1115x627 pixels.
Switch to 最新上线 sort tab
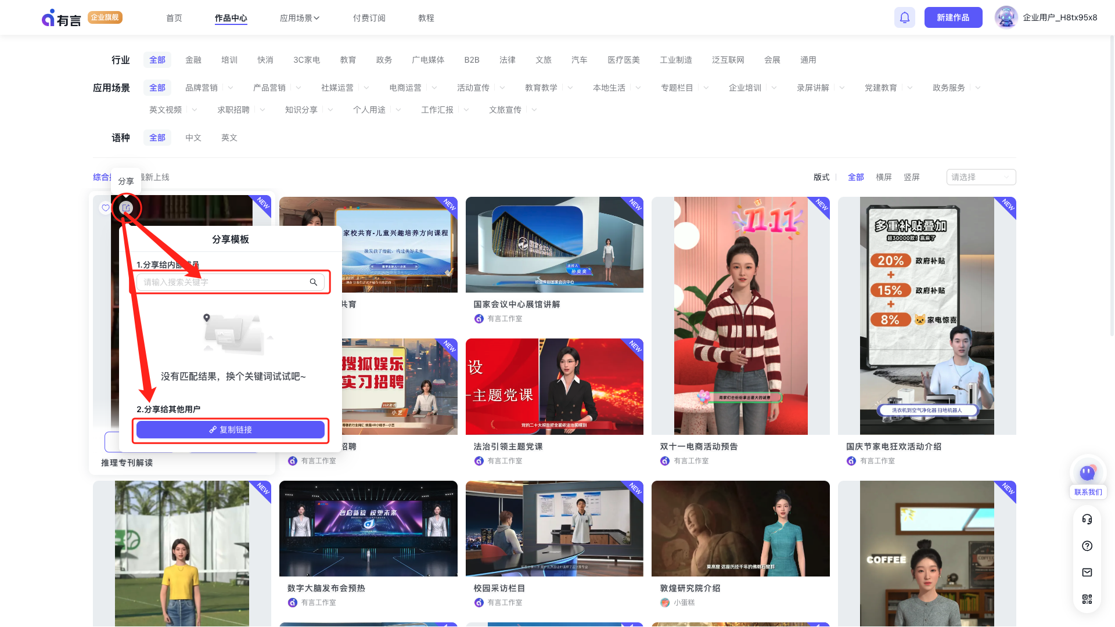[x=154, y=177]
